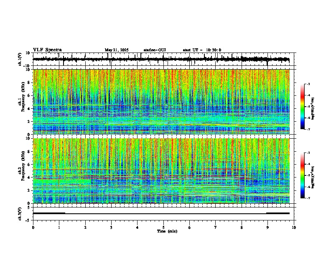This screenshot has width=331, height=255.
Task: Click the "2" tick on Time axis
Action: (85, 227)
